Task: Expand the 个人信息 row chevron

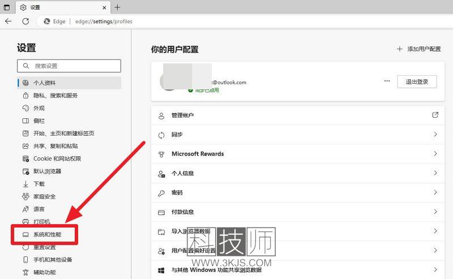Action: click(435, 173)
